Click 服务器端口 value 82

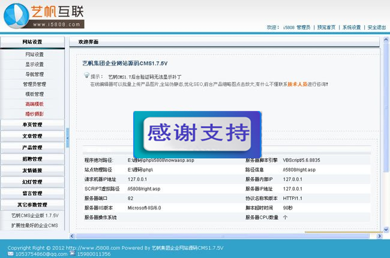click(x=130, y=198)
